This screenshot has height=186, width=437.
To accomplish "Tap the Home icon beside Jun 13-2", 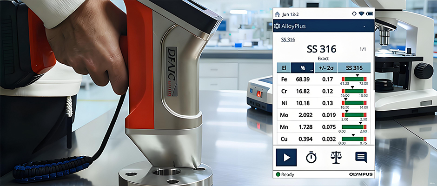I will pyautogui.click(x=278, y=13).
